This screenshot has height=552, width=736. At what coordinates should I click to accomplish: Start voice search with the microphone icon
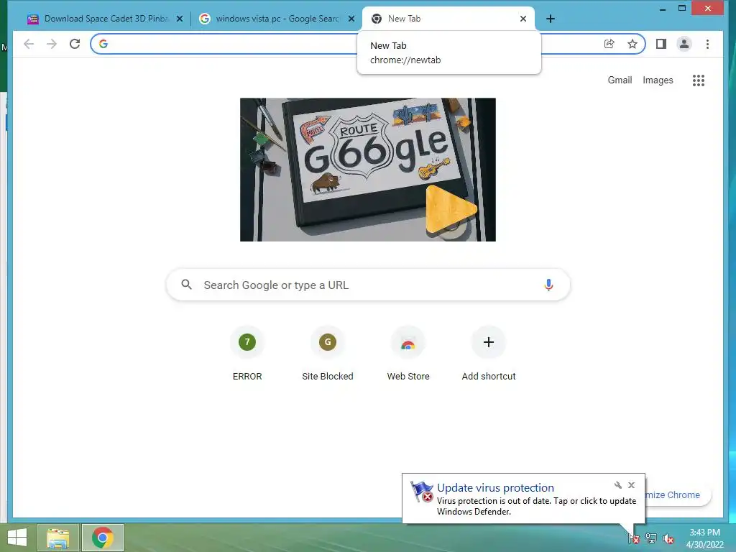point(548,285)
